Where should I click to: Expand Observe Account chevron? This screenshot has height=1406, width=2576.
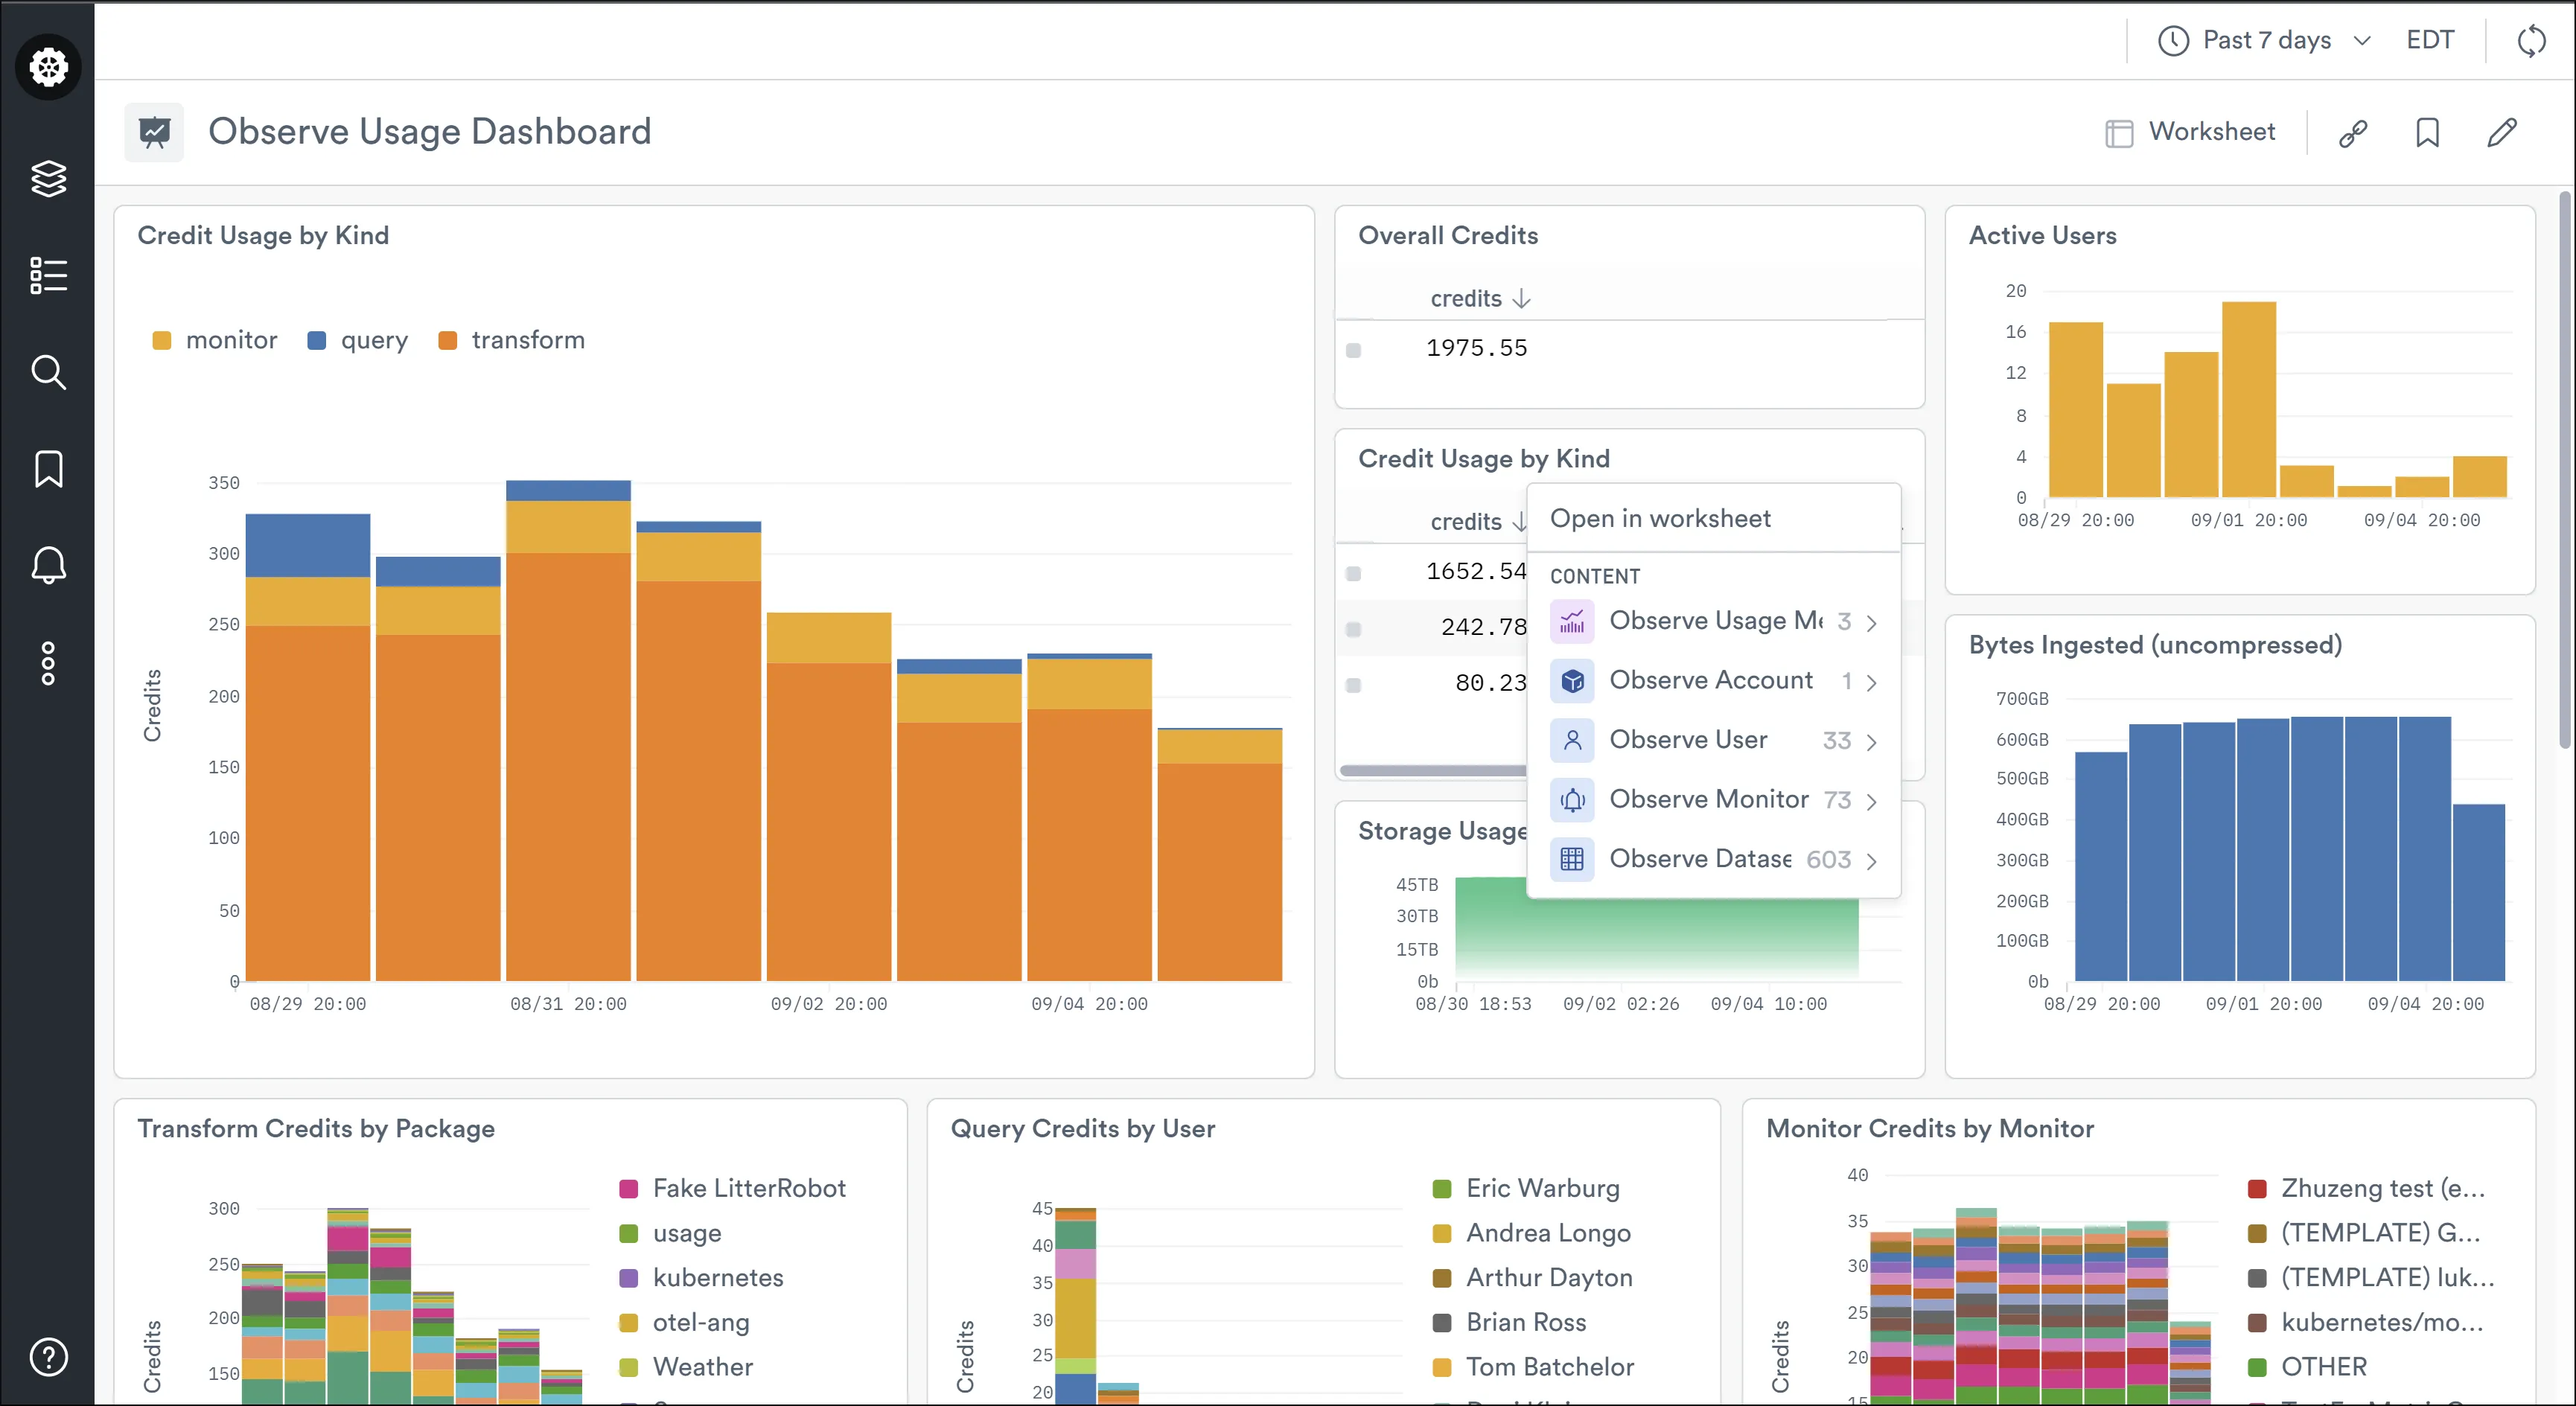(x=1871, y=682)
